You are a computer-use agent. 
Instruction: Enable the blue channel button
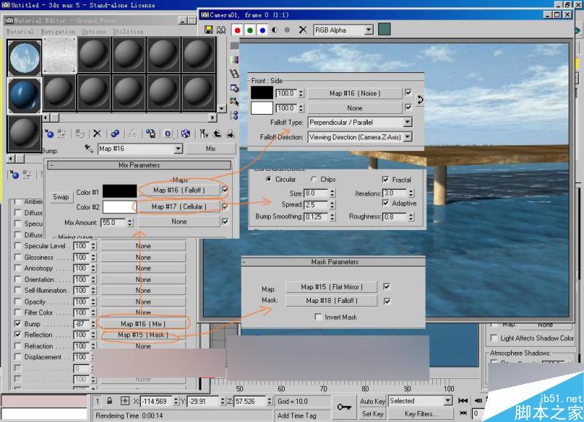pos(262,30)
